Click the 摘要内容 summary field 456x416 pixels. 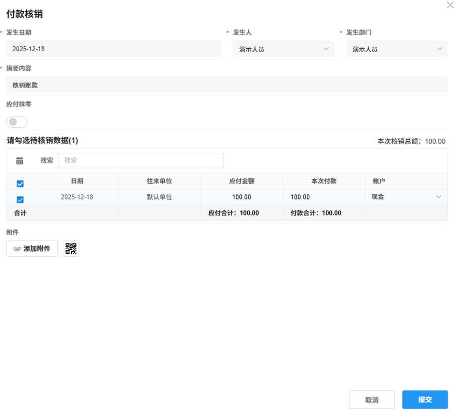226,85
